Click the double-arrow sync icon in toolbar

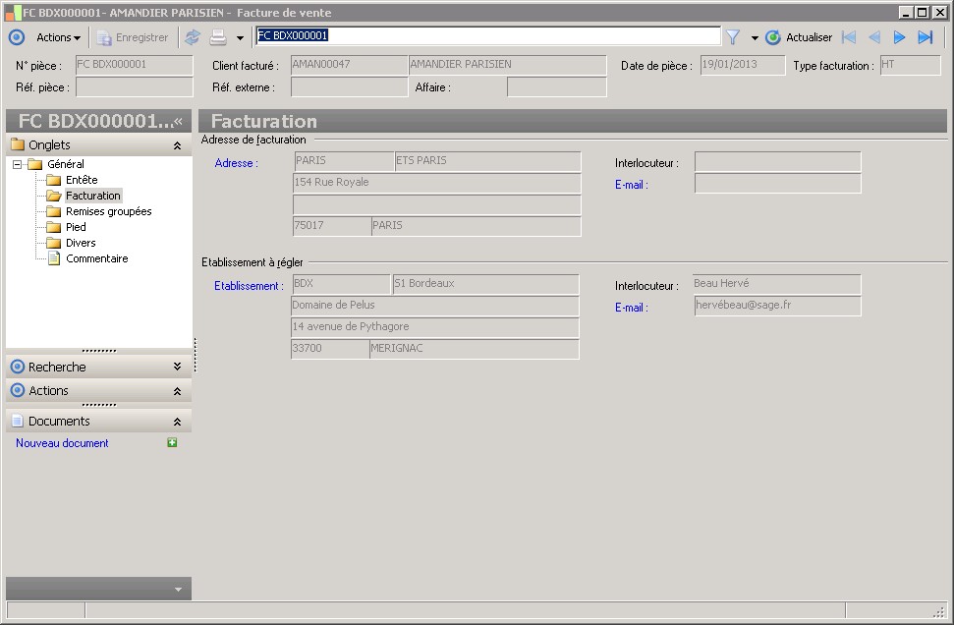(193, 37)
